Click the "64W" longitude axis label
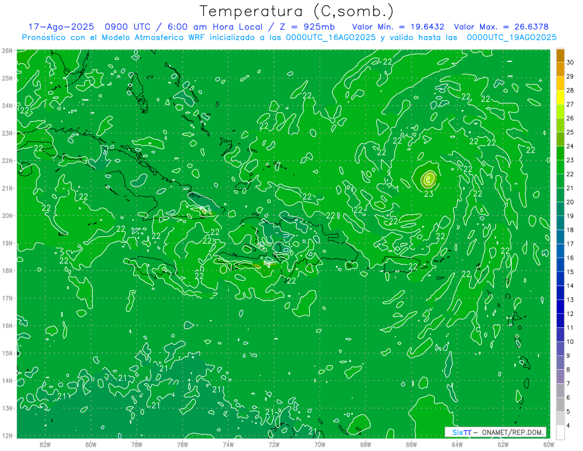 pos(457,444)
